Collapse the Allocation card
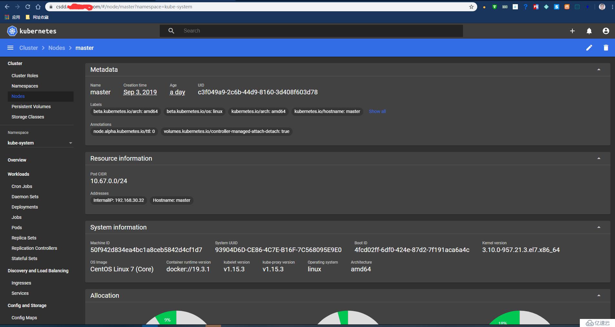 [599, 295]
